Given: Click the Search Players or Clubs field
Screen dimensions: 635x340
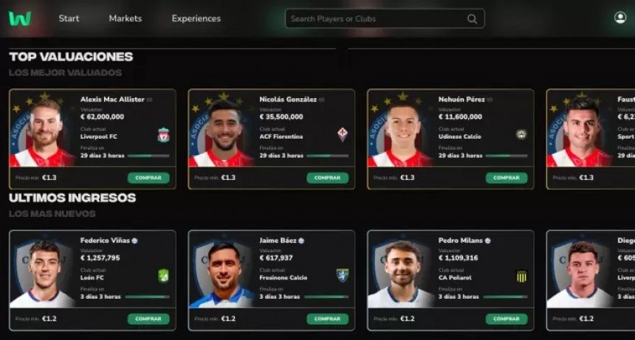Looking at the screenshot, I should 385,18.
